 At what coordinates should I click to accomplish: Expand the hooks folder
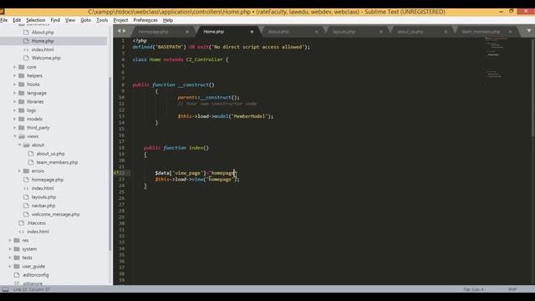point(15,84)
